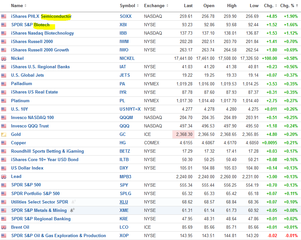Click the GC symbol for Gold

click(123, 134)
